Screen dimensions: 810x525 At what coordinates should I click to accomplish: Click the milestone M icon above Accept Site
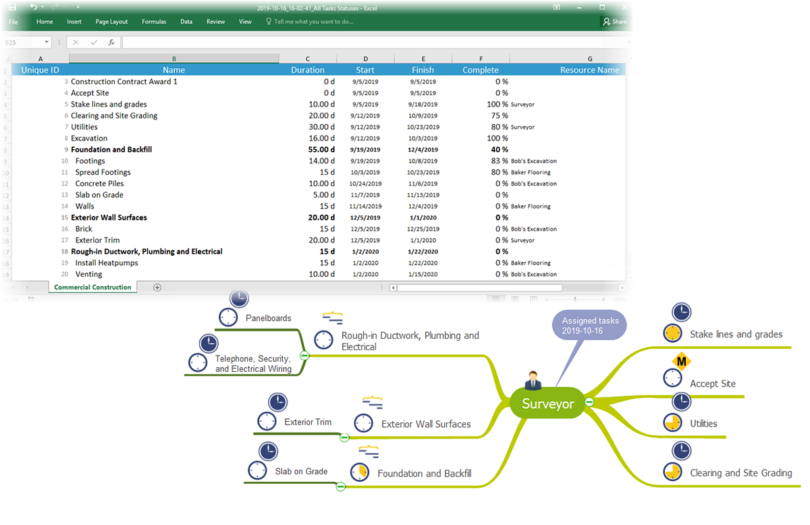pyautogui.click(x=682, y=362)
